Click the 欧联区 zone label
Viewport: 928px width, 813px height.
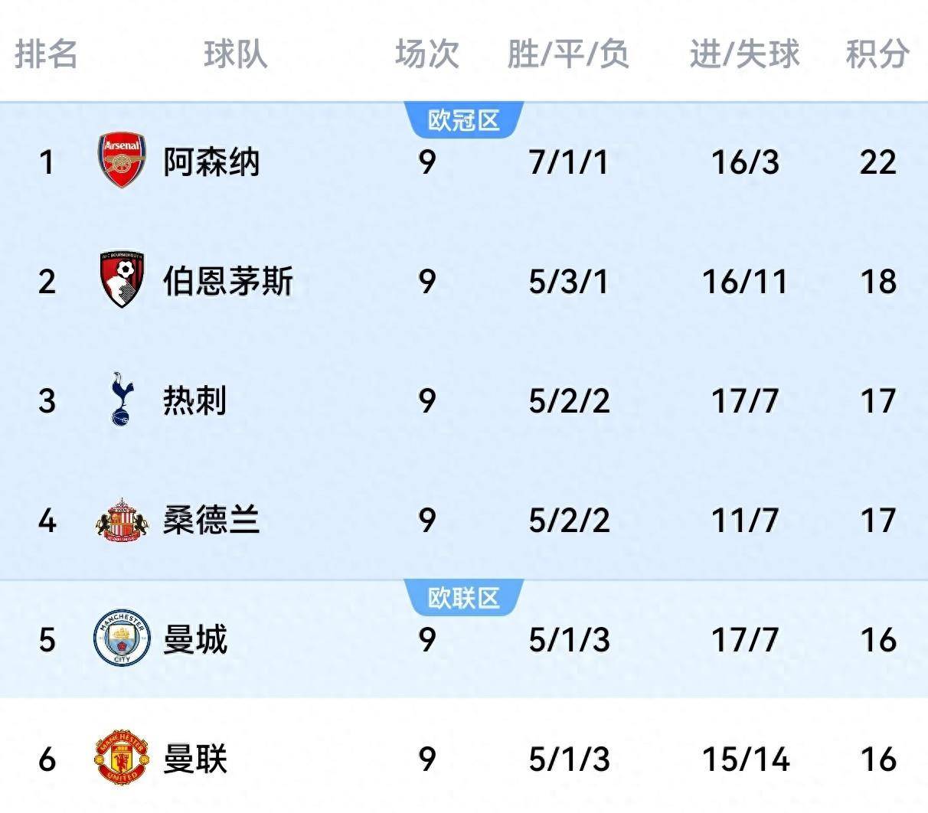[463, 597]
